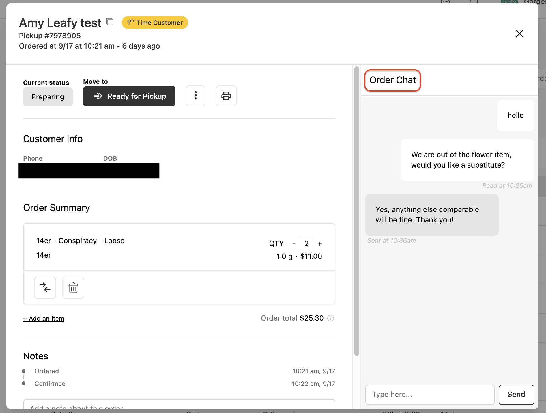
Task: Click the 14er brand name under item
Action: pos(44,255)
